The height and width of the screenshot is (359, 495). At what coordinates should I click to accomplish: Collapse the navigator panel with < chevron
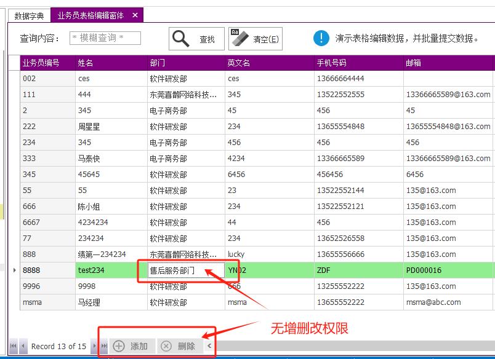click(x=208, y=346)
